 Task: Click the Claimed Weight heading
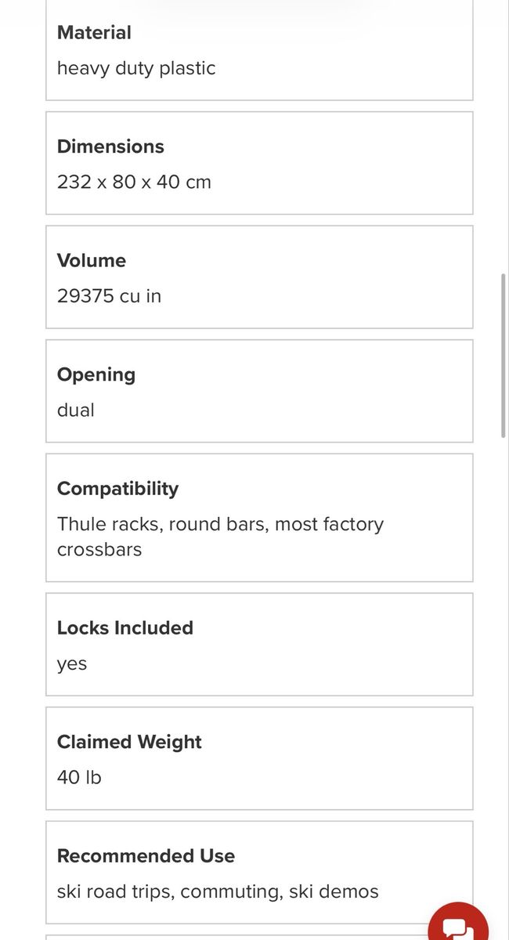click(x=129, y=742)
